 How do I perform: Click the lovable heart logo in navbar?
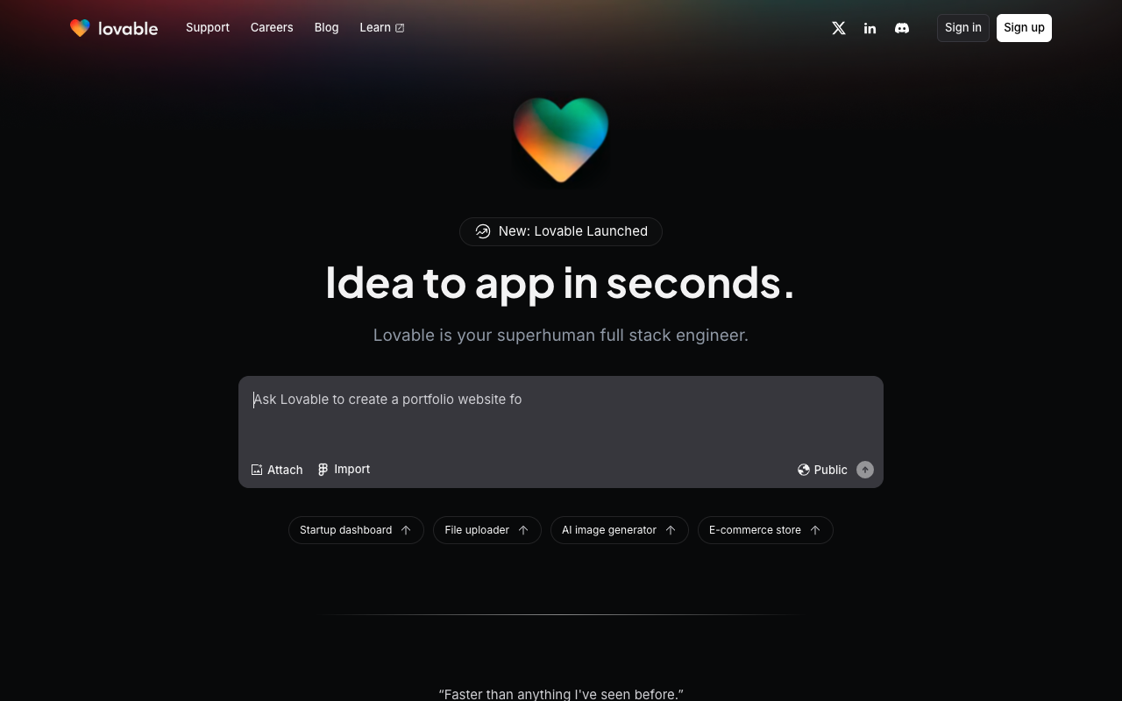[80, 28]
